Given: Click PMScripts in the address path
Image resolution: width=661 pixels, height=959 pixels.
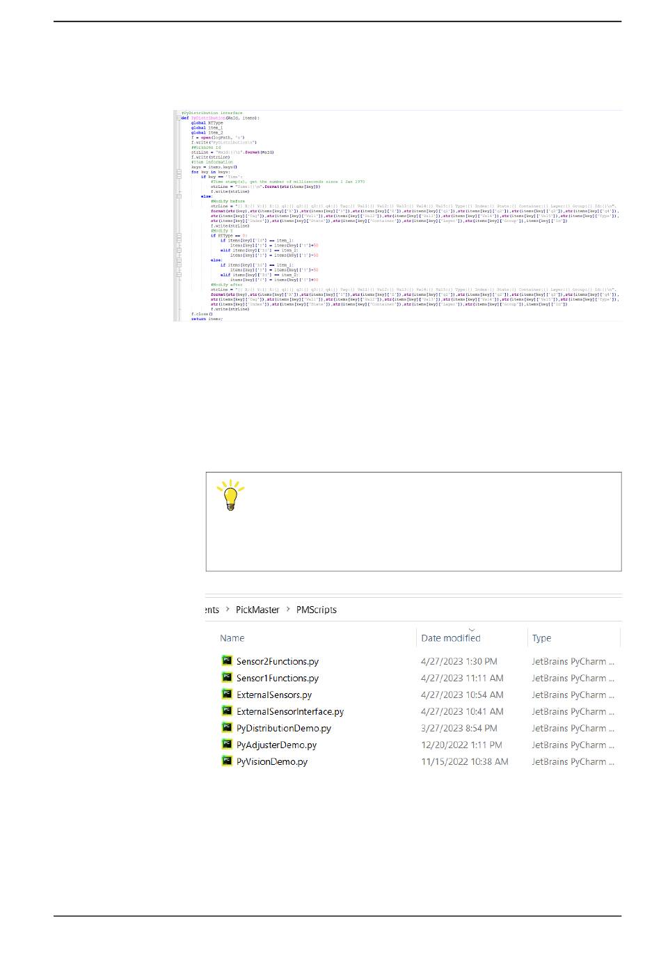Looking at the screenshot, I should (317, 610).
